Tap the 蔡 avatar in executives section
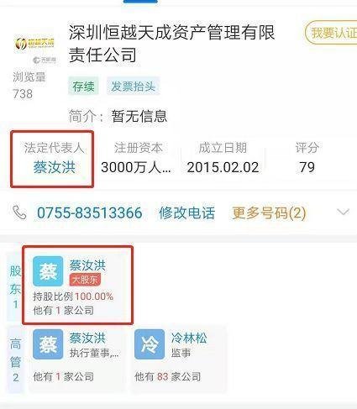 [48, 344]
